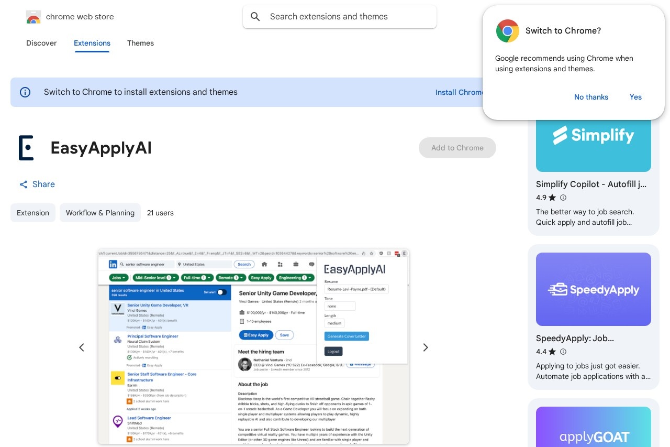
Task: Click the info icon beside Simplify's 4.9 rating
Action: pyautogui.click(x=563, y=198)
